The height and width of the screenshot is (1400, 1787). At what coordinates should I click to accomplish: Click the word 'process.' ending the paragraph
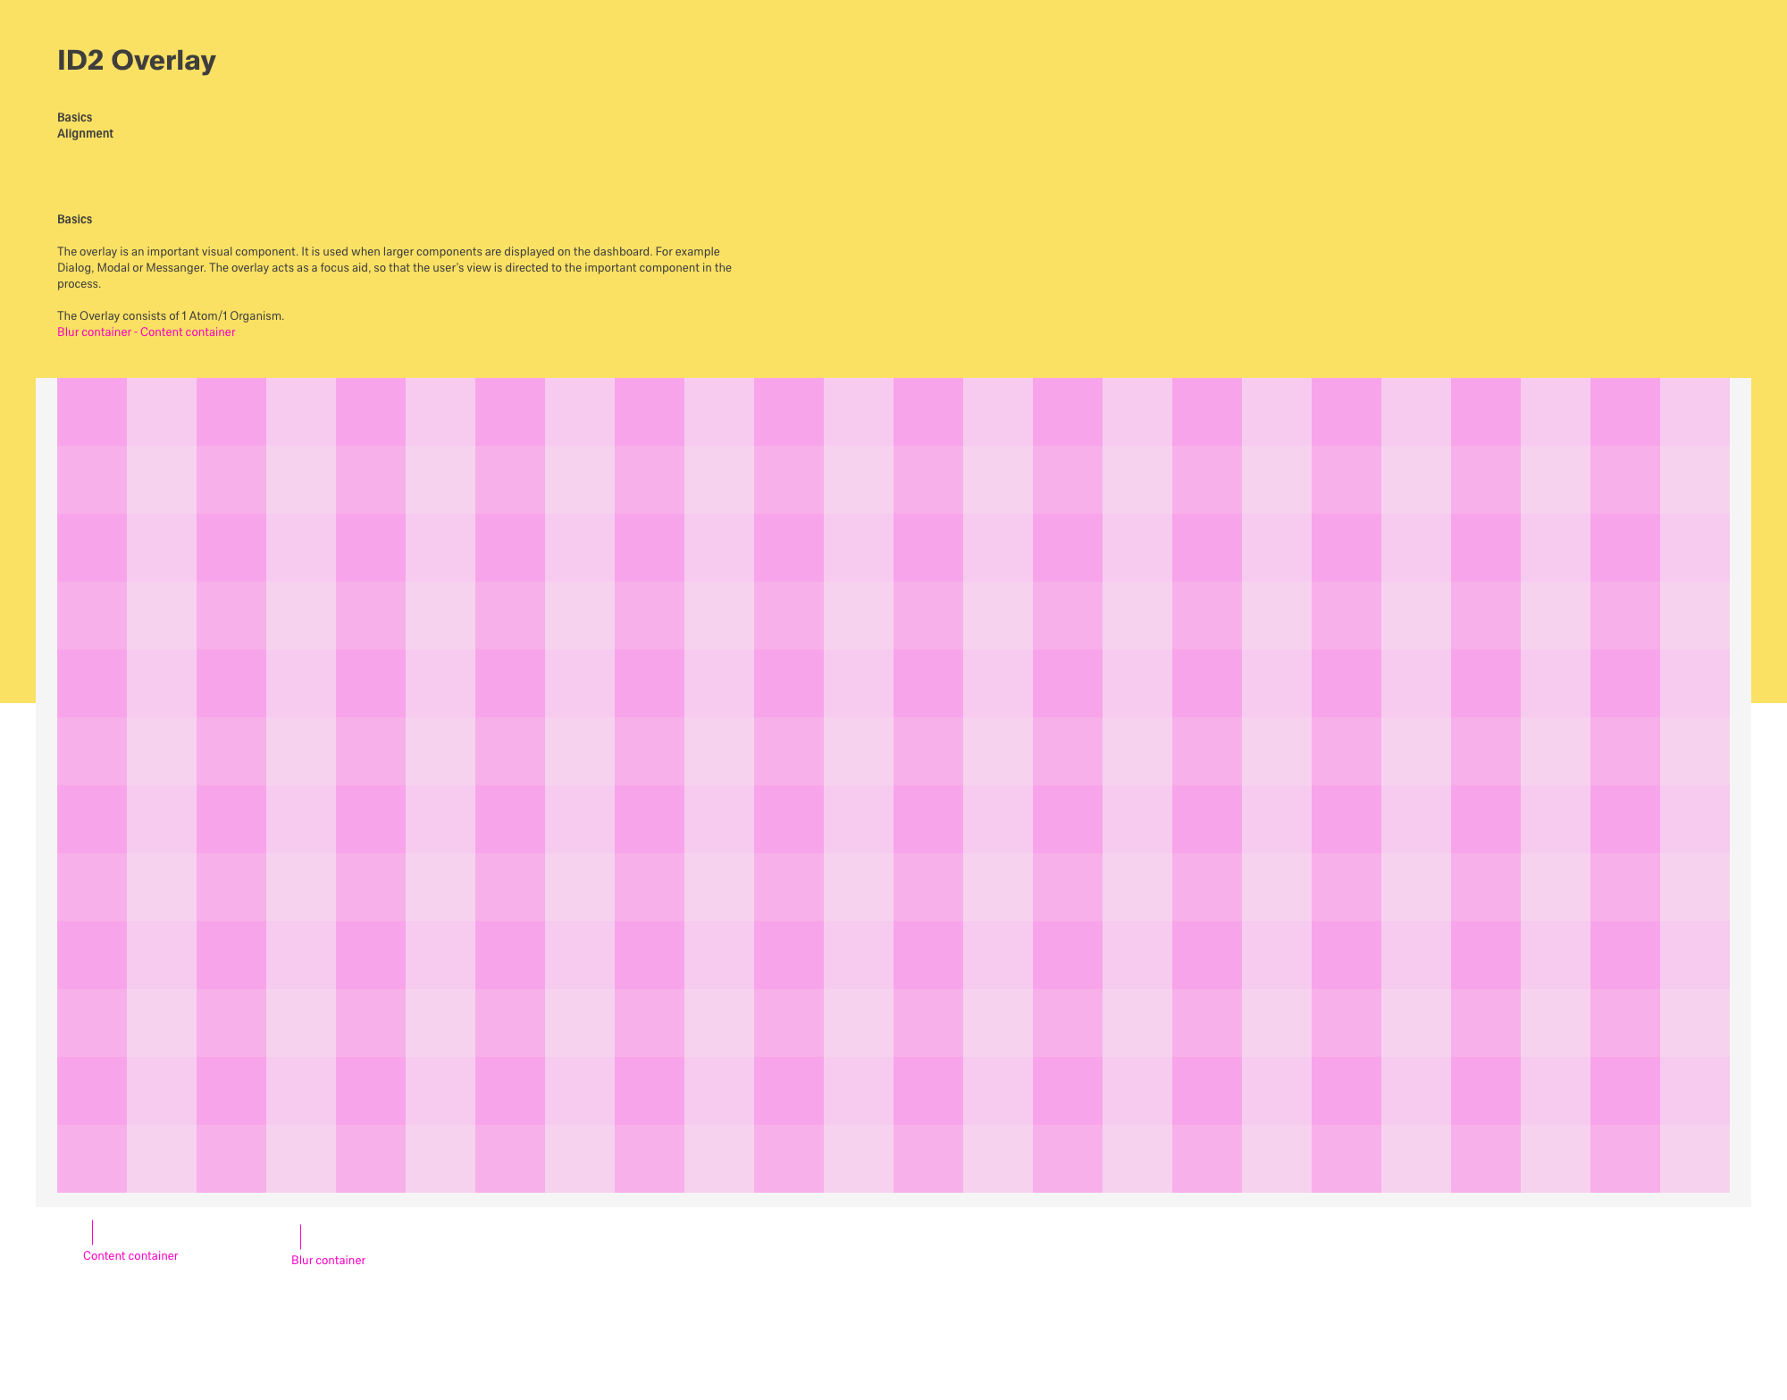pos(79,284)
